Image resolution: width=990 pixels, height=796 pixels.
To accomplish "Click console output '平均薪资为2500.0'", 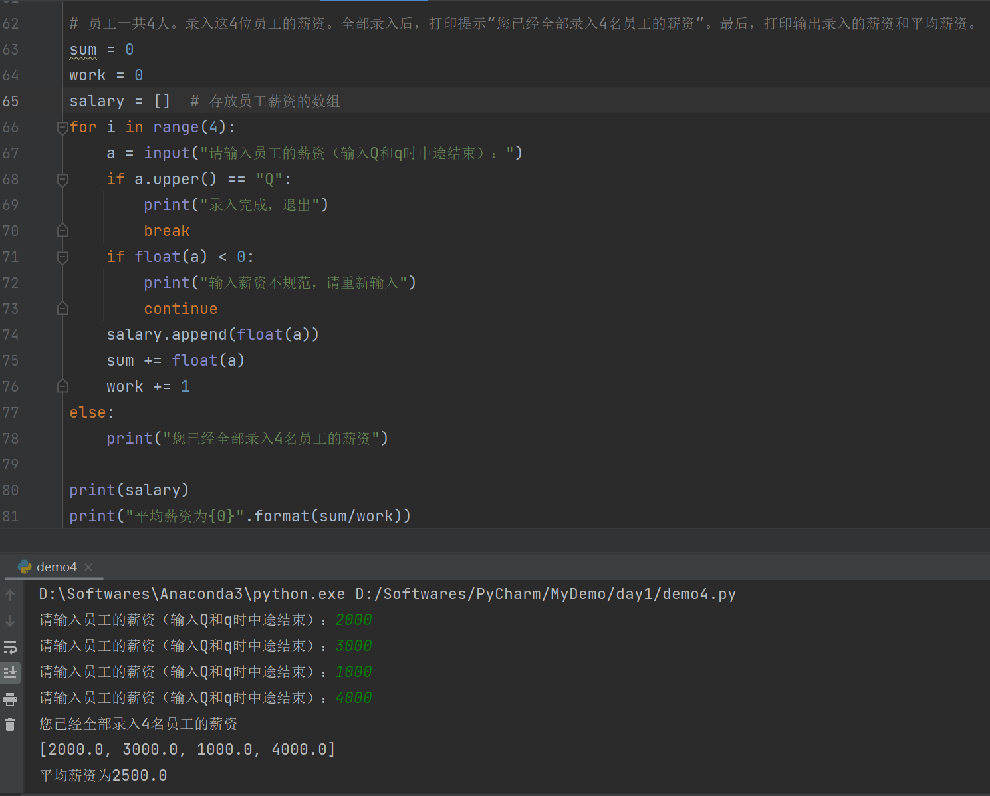I will coord(103,775).
